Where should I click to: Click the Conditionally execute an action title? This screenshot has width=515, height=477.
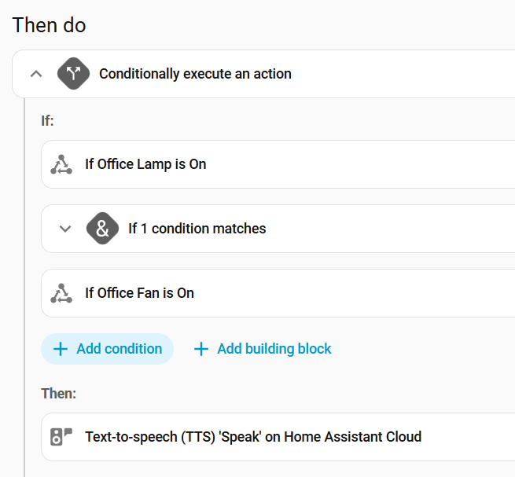tap(195, 74)
